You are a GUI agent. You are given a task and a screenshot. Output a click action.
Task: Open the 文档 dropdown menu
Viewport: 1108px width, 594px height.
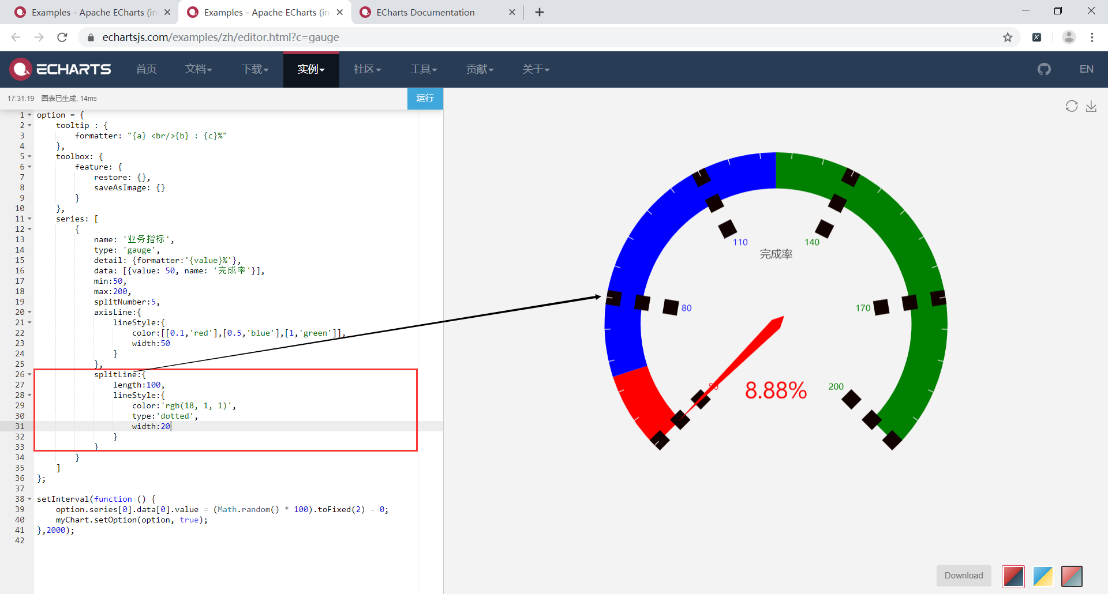199,69
